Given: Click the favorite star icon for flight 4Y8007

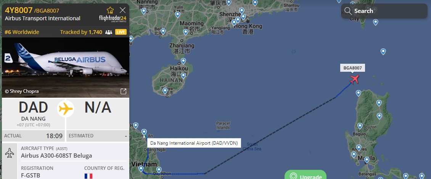Looking at the screenshot, I should tap(110, 10).
